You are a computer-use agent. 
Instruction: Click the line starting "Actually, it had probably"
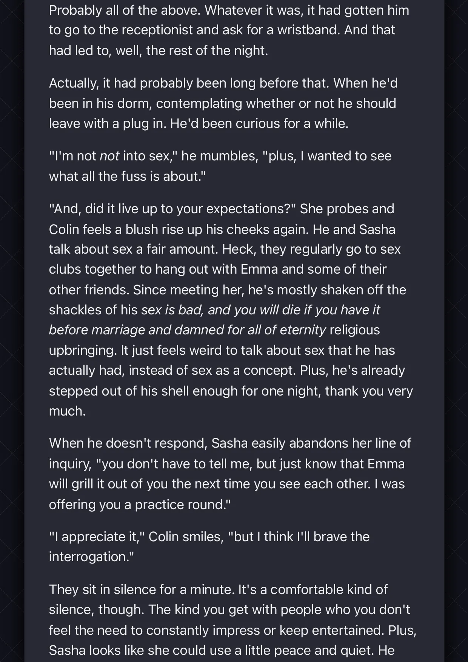coord(223,83)
